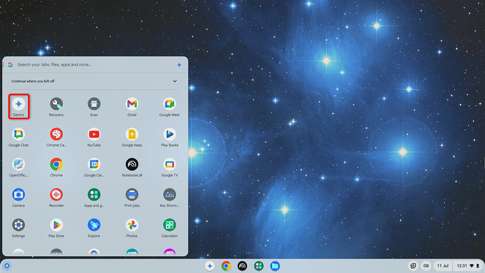
Task: Launch Google Photos
Action: pos(132,228)
